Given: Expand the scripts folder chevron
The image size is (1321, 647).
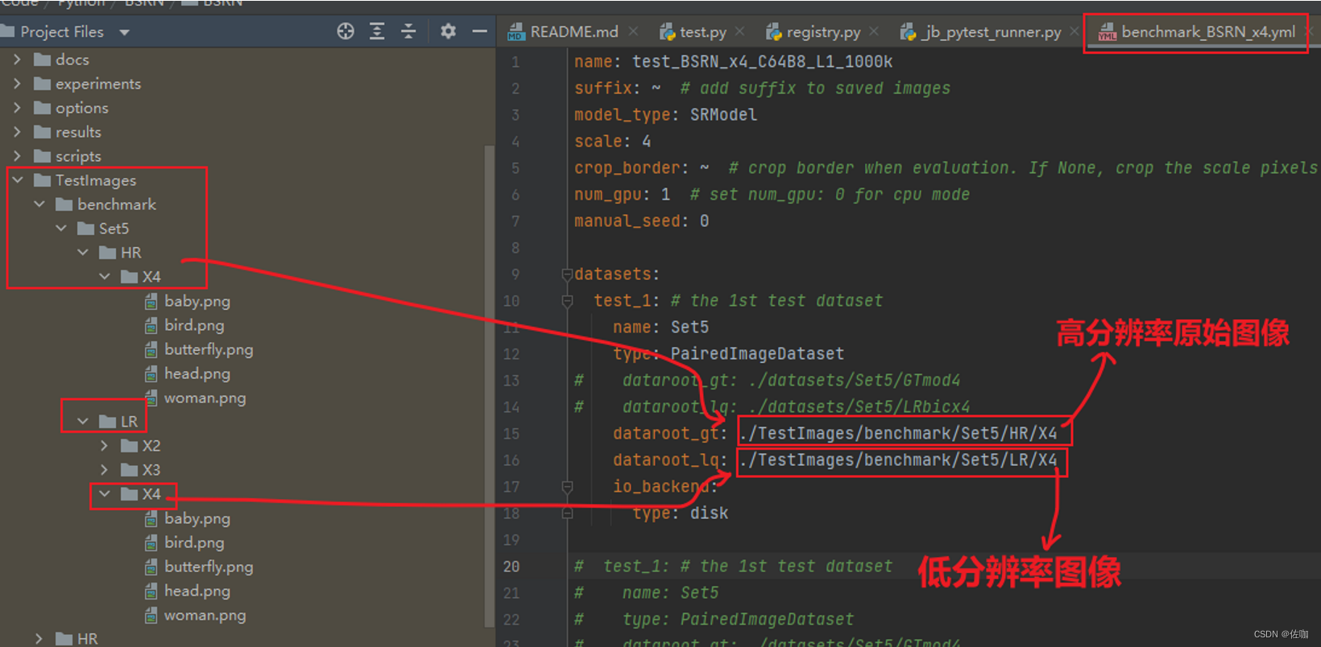Looking at the screenshot, I should click(17, 156).
